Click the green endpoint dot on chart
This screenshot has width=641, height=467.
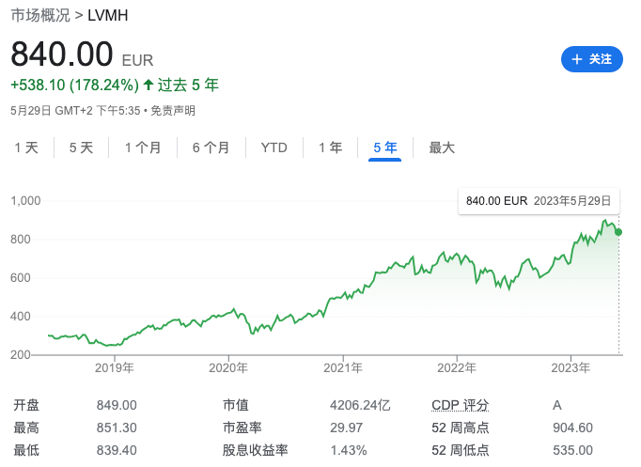[618, 232]
